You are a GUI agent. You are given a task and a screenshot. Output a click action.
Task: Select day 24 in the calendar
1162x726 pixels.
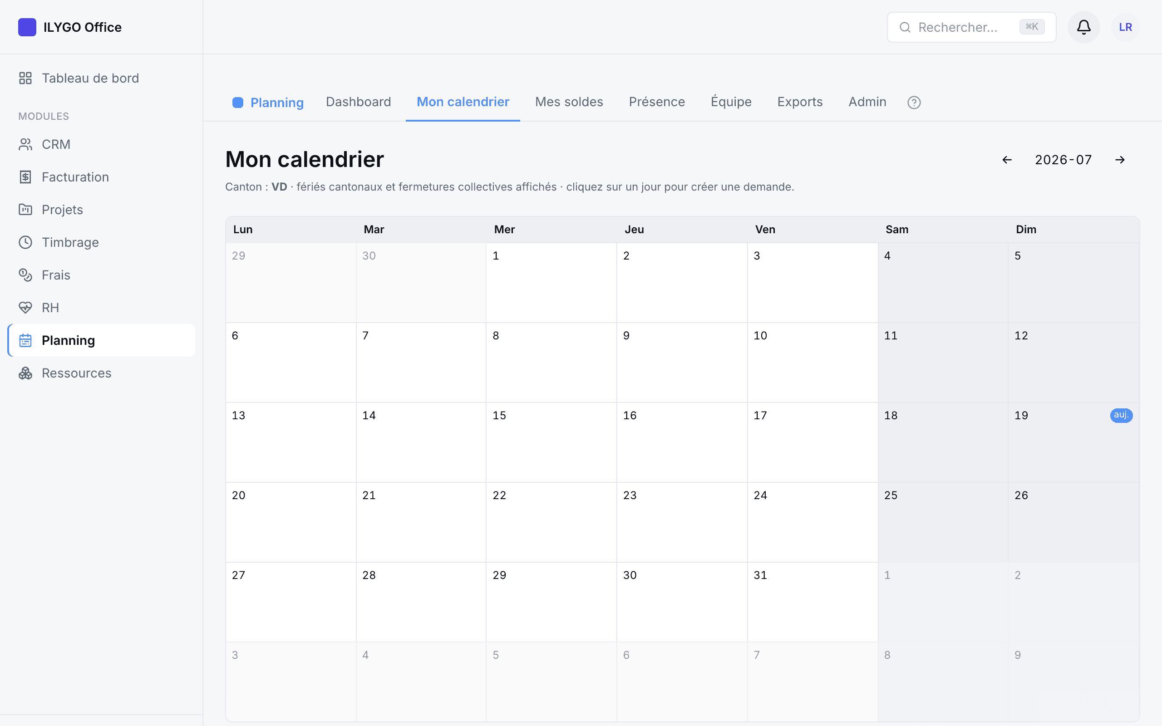coord(812,522)
